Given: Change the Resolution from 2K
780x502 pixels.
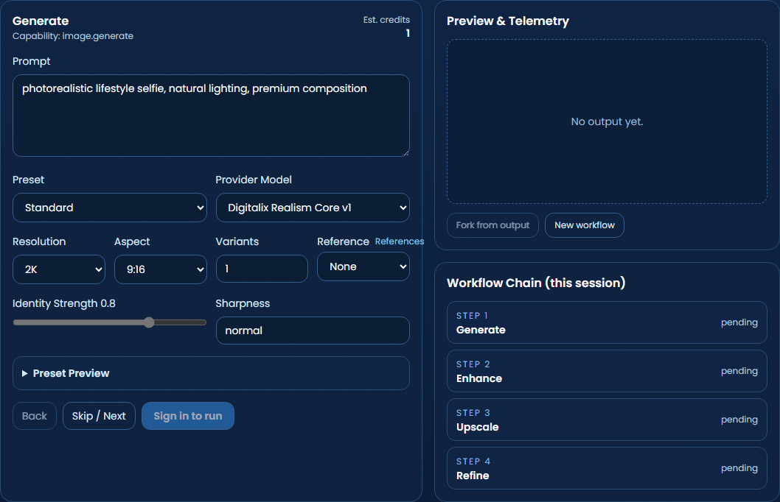Looking at the screenshot, I should click(x=58, y=269).
